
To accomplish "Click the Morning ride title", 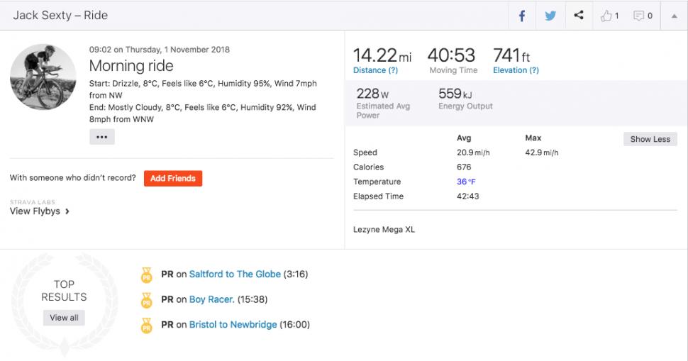I will tap(131, 66).
